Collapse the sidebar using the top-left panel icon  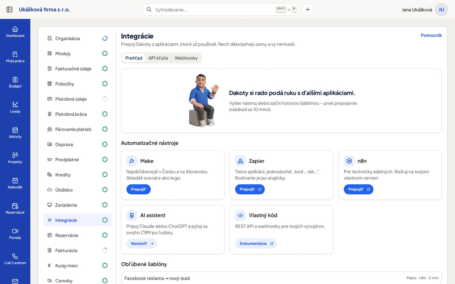pos(9,10)
